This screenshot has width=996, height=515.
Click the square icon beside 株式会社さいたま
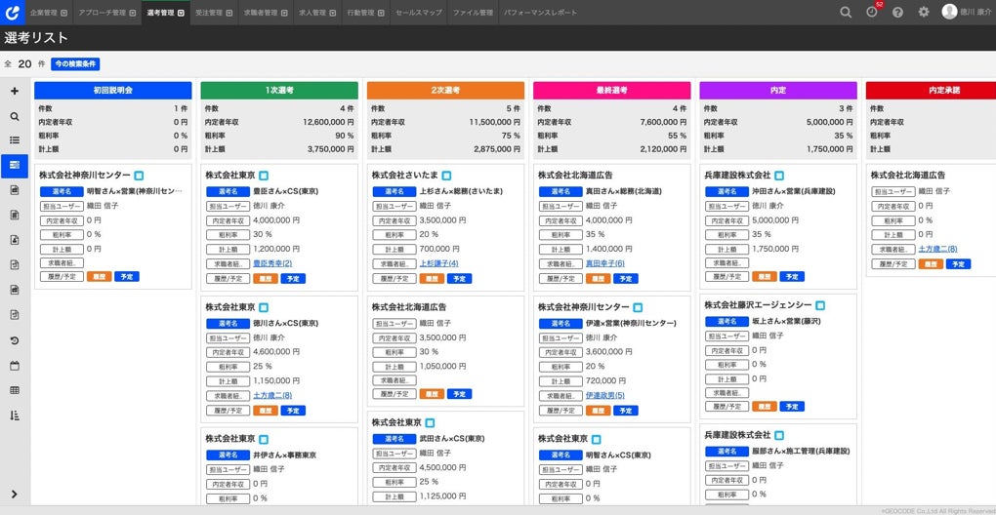[x=446, y=176]
